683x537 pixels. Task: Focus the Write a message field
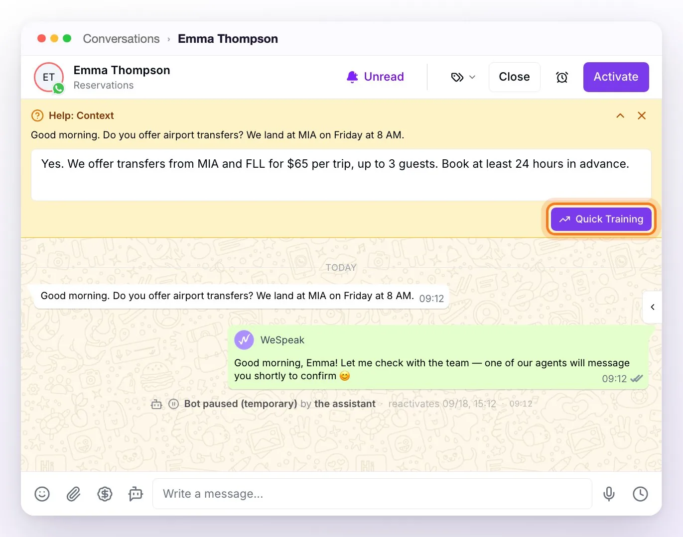coord(372,494)
